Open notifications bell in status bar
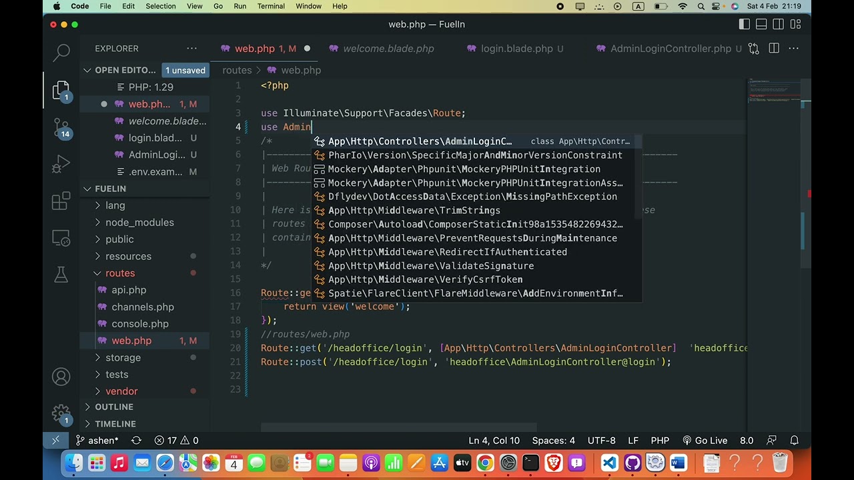 point(795,440)
